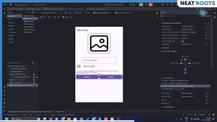Search the Palette with magnifier icon
This screenshot has height=122, width=217.
[x=29, y=13]
